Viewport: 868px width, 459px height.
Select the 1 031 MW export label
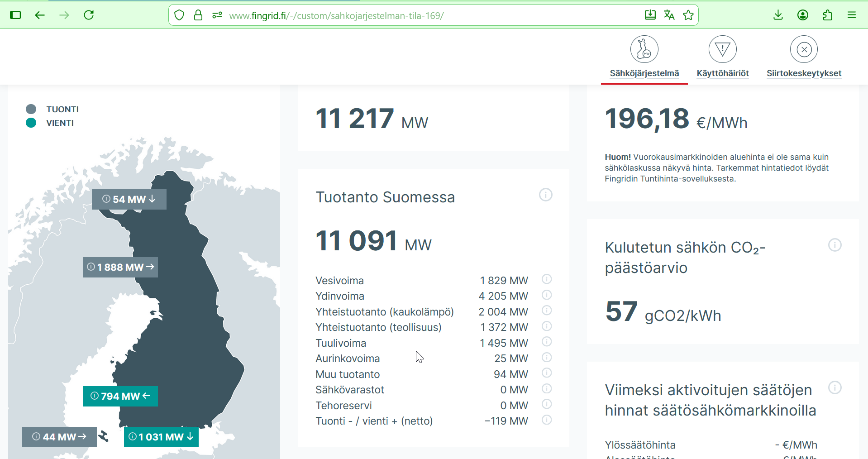161,437
